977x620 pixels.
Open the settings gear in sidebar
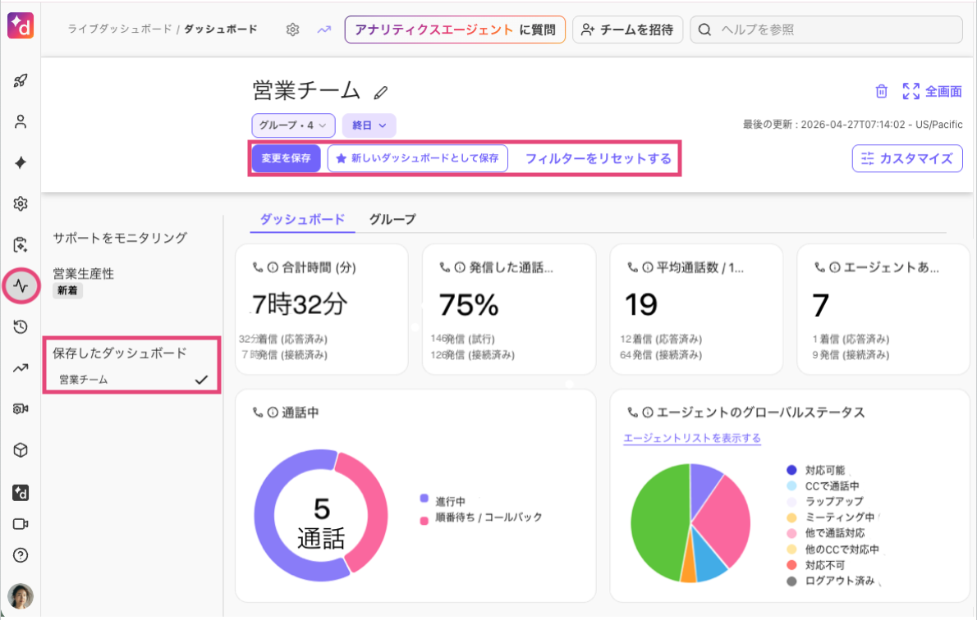click(x=21, y=203)
